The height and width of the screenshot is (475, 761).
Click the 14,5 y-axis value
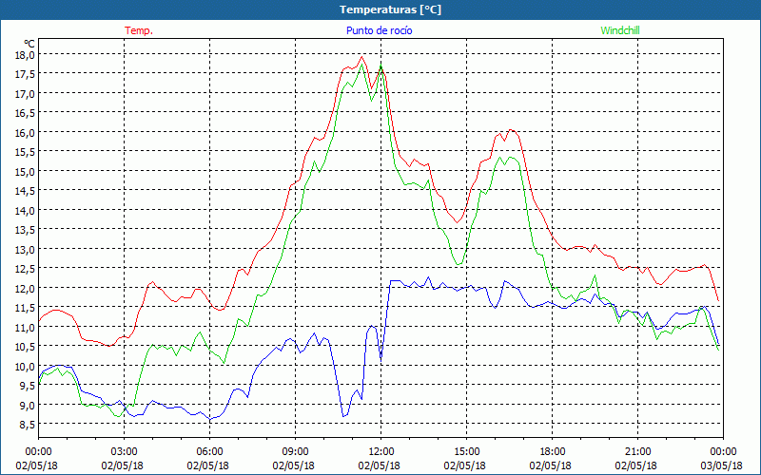click(x=25, y=191)
